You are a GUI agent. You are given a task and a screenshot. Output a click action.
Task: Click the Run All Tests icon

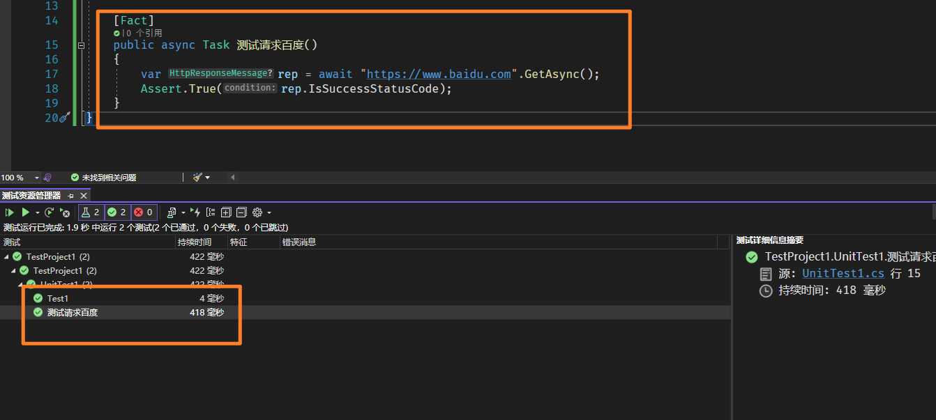[9, 212]
